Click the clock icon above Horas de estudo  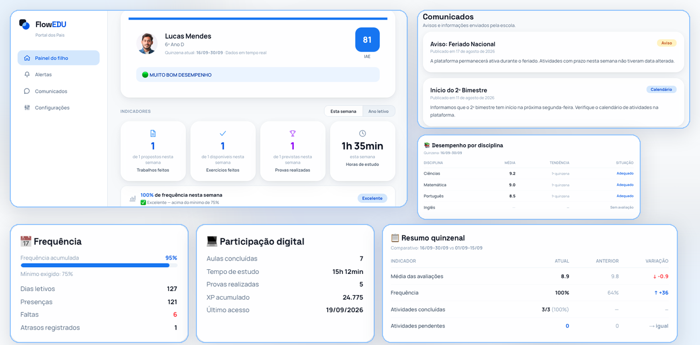[362, 134]
